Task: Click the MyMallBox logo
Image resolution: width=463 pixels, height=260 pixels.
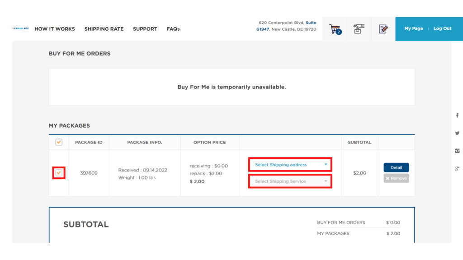Action: [x=21, y=28]
